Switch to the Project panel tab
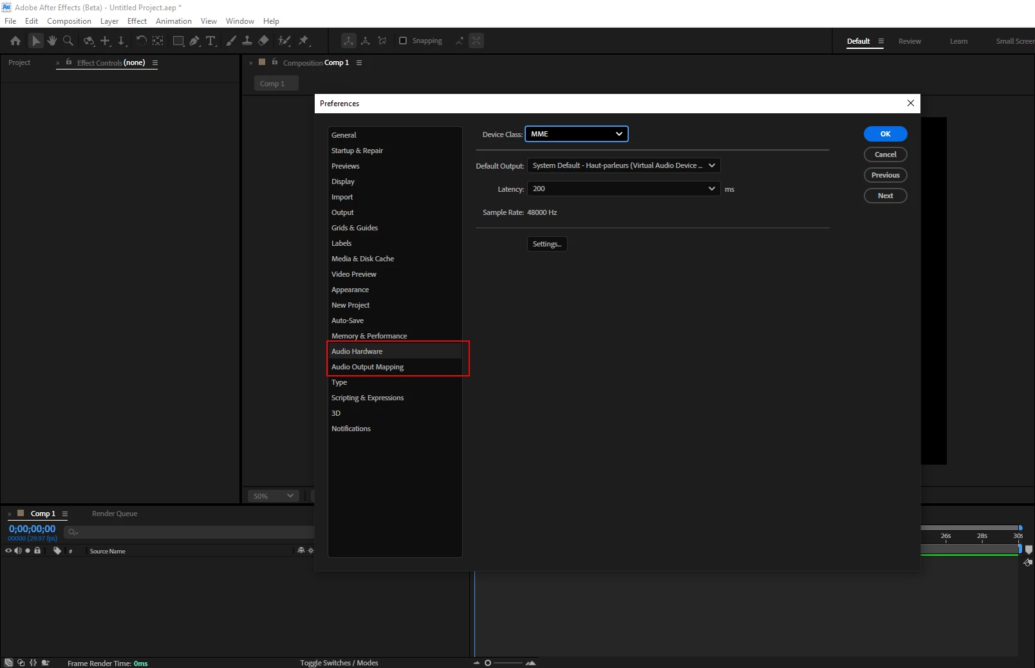Image resolution: width=1035 pixels, height=668 pixels. pos(19,62)
